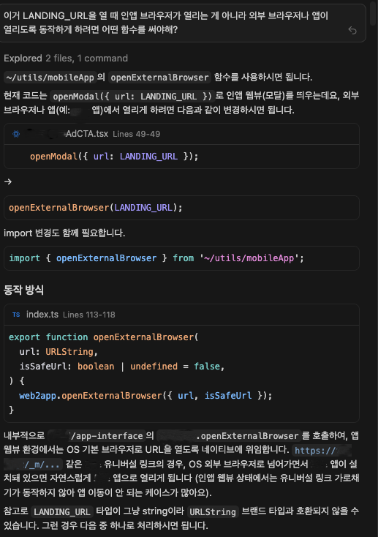Click the ~/utils/mobileApp inline code chip

point(50,78)
